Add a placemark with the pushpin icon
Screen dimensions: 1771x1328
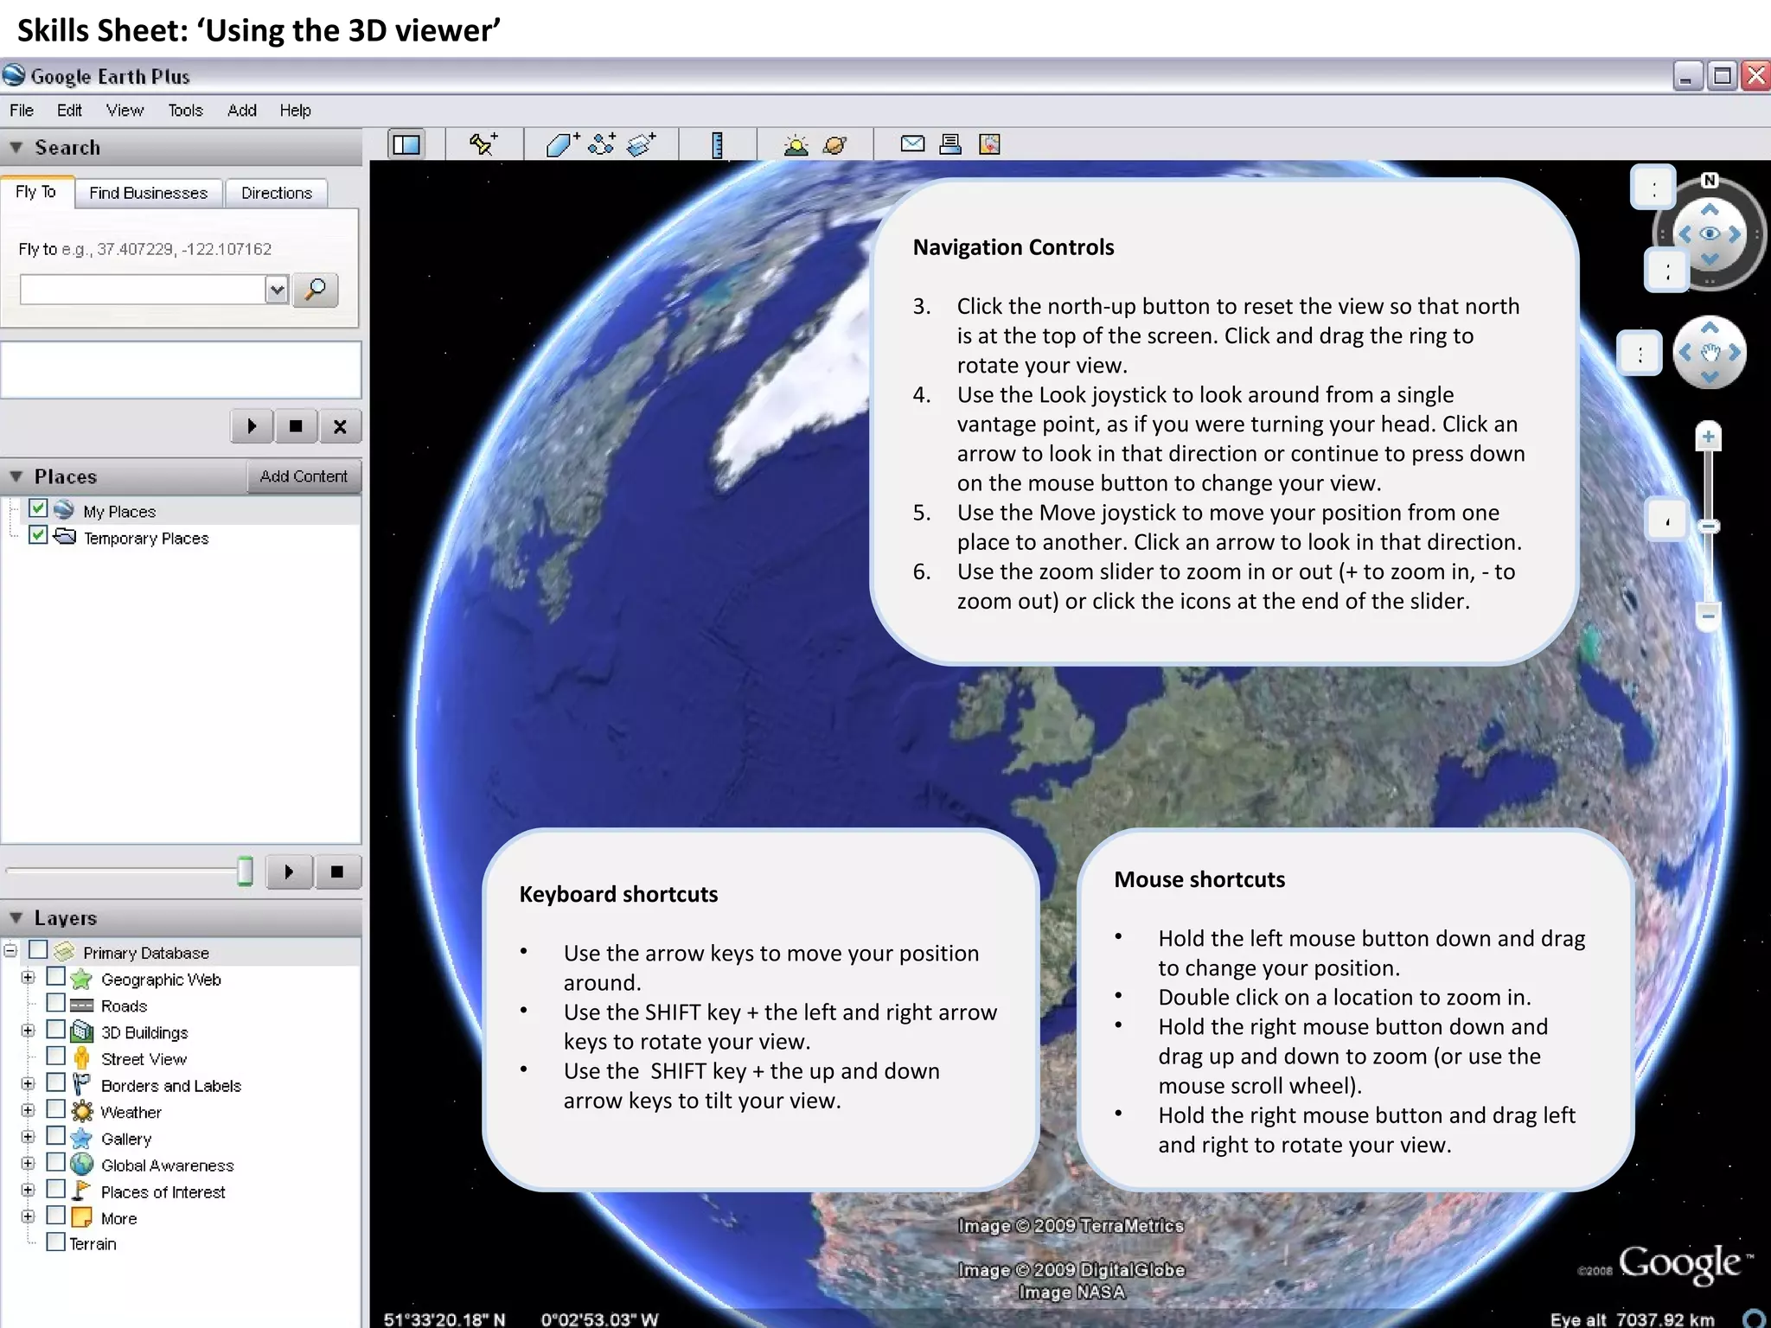pyautogui.click(x=483, y=144)
